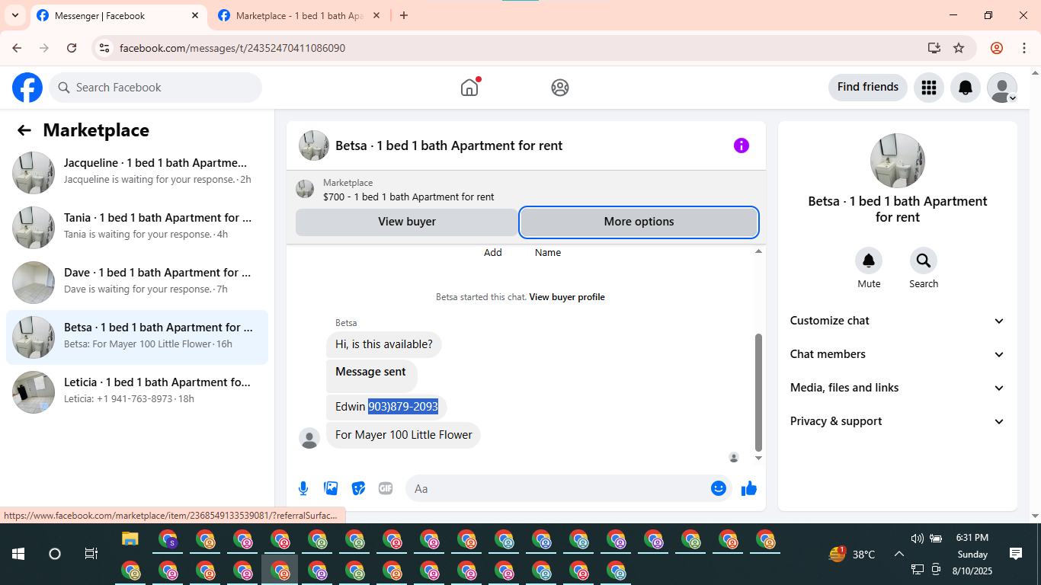Click the Betsa chat header title
Screen dimensions: 1041x585
pos(449,145)
